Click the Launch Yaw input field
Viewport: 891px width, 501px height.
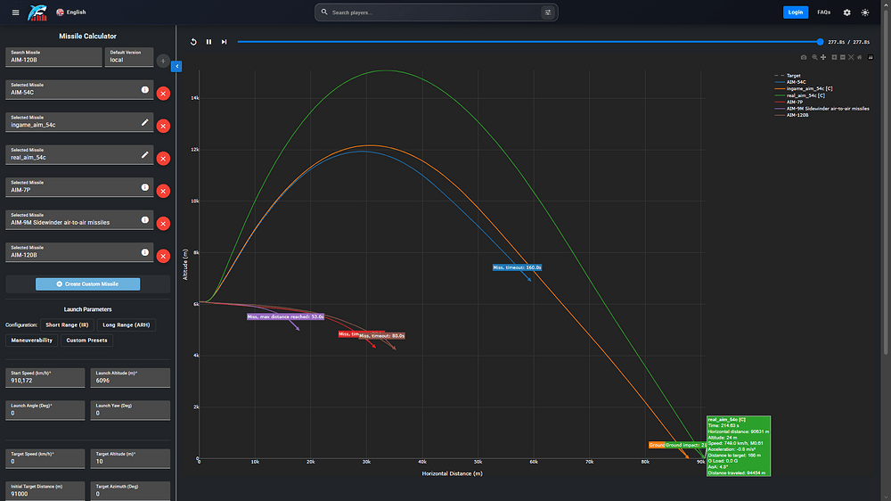(x=130, y=410)
